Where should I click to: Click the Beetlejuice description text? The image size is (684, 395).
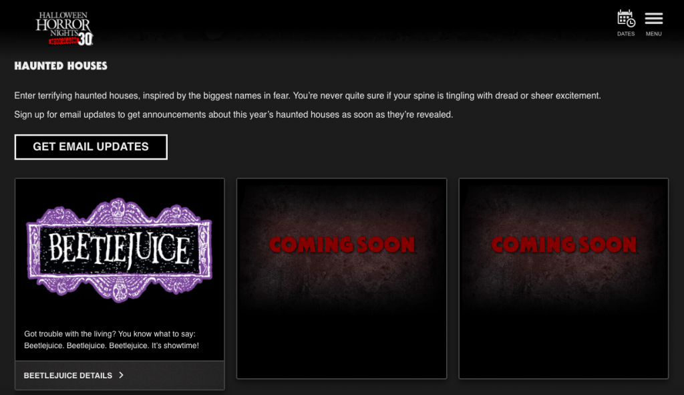coord(112,340)
